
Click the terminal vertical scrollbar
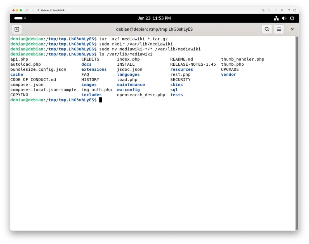tap(297, 133)
